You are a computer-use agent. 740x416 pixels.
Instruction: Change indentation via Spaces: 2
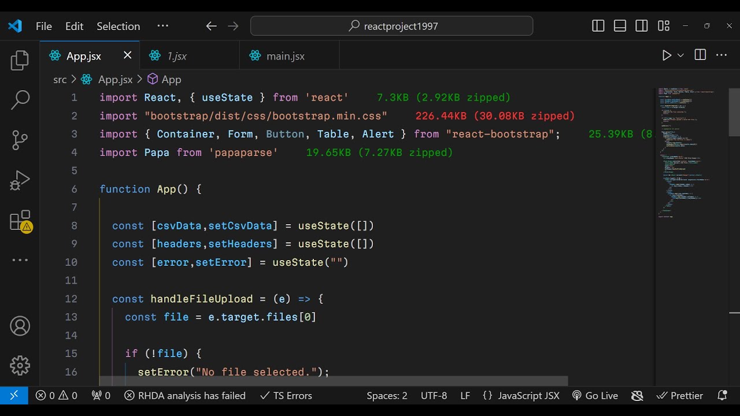point(387,395)
